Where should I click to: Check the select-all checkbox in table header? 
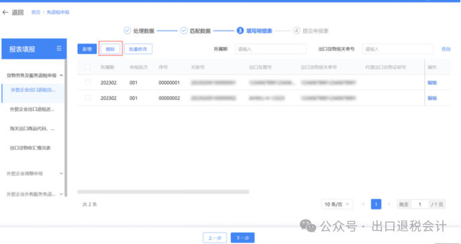pyautogui.click(x=88, y=66)
